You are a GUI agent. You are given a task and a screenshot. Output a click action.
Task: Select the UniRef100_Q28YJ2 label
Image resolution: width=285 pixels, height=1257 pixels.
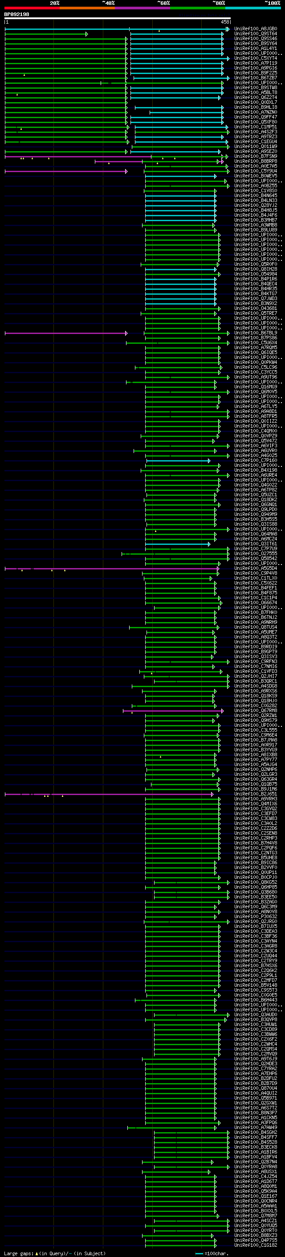pos(256,206)
